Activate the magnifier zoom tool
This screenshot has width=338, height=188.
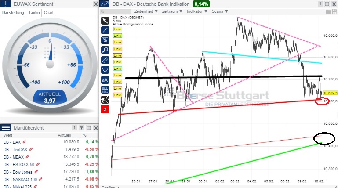[x=105, y=50]
